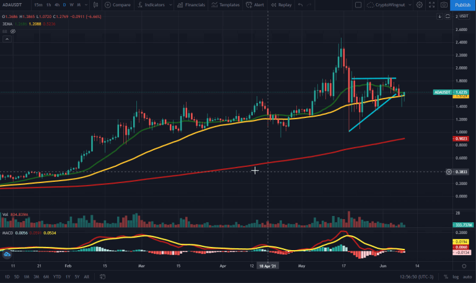Select the W weekly timeframe
Screen dimensions: 476x283
(72, 5)
